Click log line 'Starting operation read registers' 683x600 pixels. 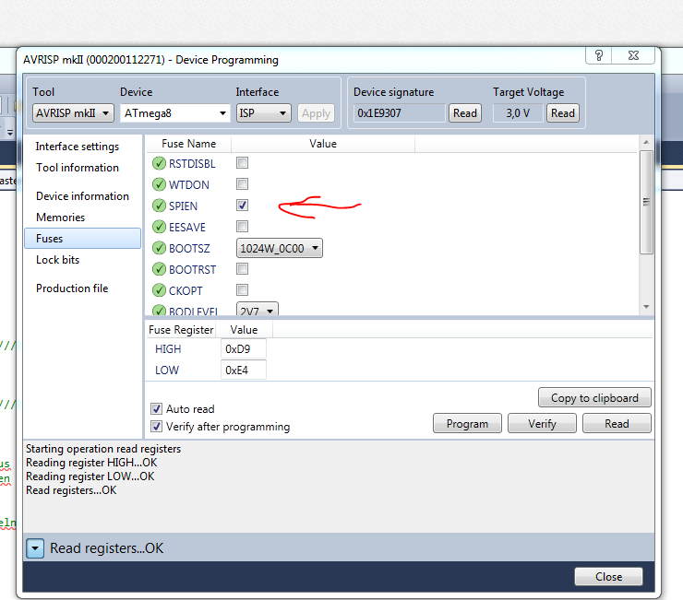[103, 449]
